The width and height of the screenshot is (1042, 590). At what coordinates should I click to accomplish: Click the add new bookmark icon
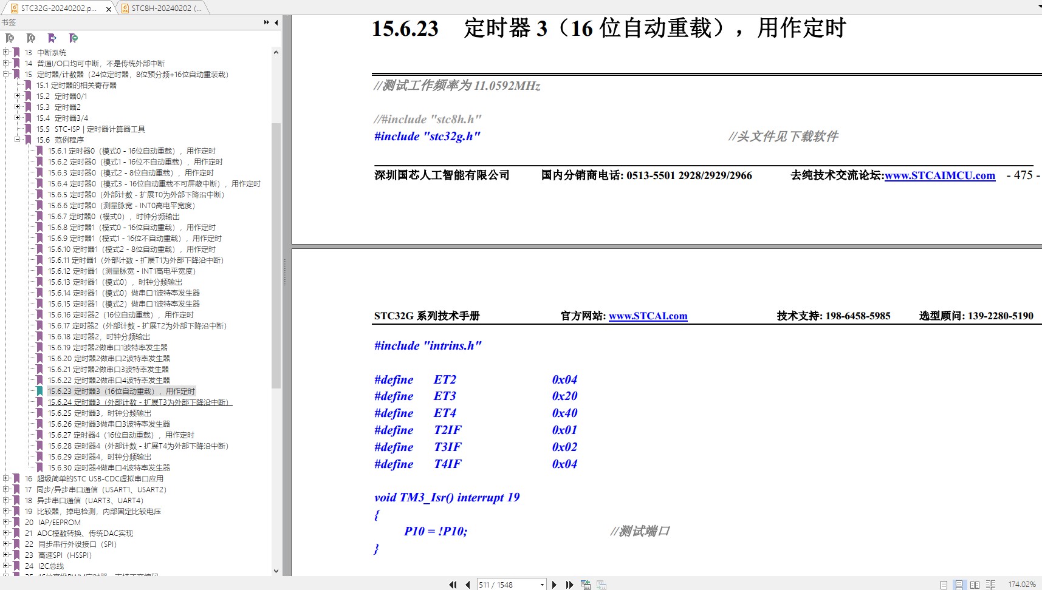(x=31, y=38)
